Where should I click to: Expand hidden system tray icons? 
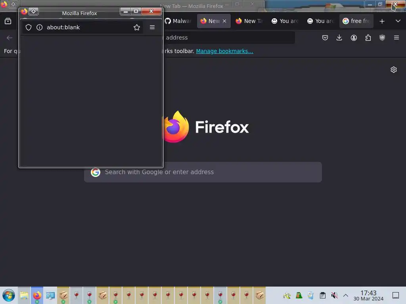tap(346, 295)
